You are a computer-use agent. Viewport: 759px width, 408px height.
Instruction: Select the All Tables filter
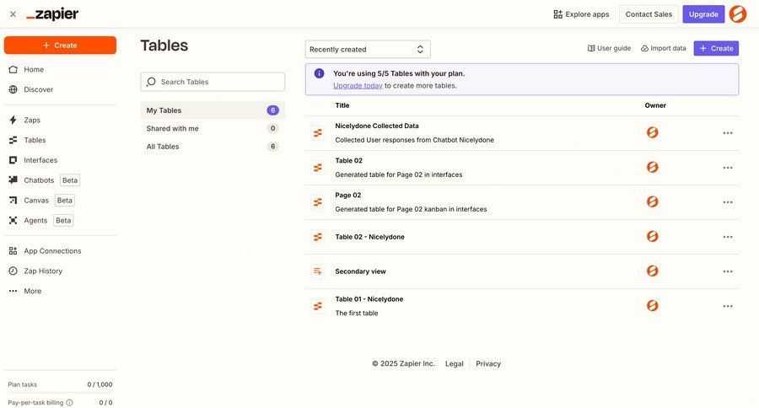tap(213, 146)
